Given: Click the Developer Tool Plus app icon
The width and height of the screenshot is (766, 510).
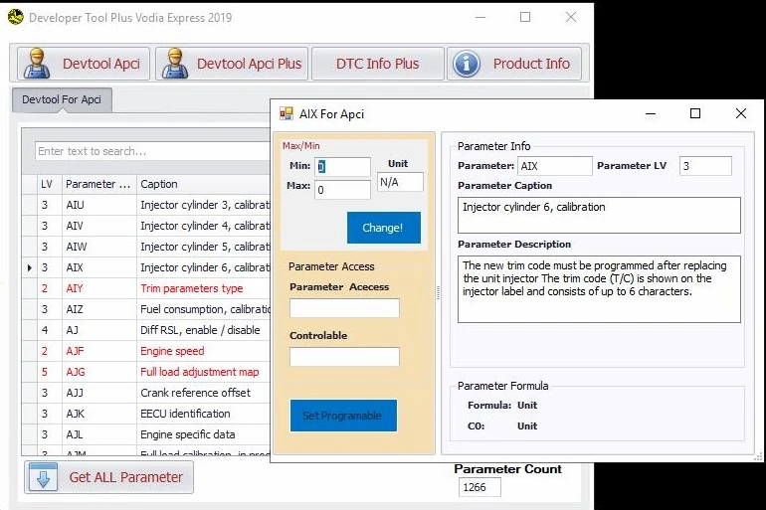Looking at the screenshot, I should 16,18.
